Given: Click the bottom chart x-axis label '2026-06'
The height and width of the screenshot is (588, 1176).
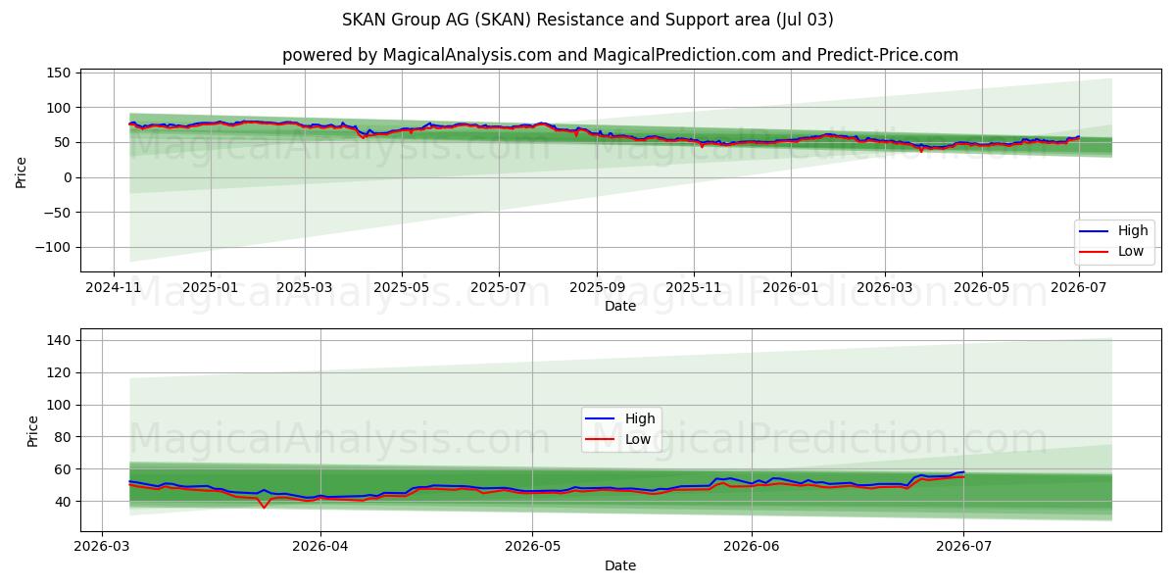Looking at the screenshot, I should pyautogui.click(x=751, y=548).
